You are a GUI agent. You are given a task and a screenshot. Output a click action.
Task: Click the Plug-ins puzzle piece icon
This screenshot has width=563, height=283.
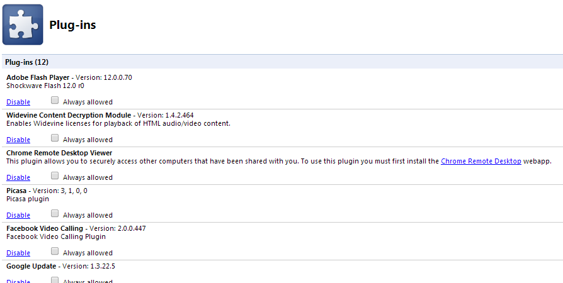tap(23, 25)
